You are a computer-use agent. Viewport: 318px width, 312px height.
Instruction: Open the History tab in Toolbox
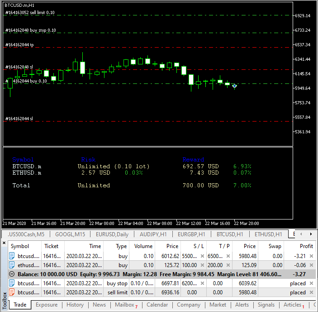(75, 305)
